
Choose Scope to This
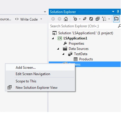pyautogui.click(x=40, y=81)
